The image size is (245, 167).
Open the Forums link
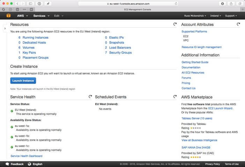click(x=186, y=78)
